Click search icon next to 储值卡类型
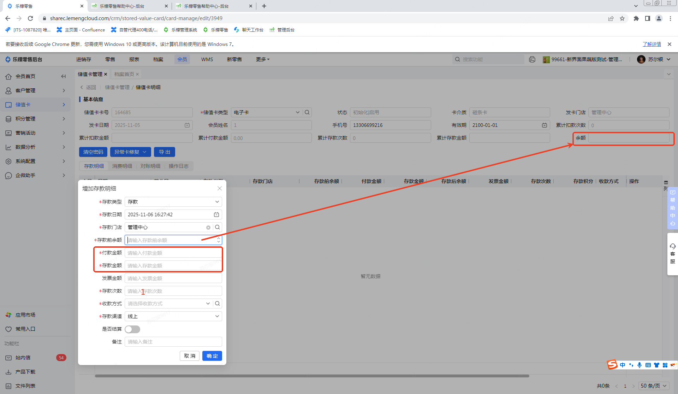This screenshot has height=394, width=678. (x=307, y=112)
